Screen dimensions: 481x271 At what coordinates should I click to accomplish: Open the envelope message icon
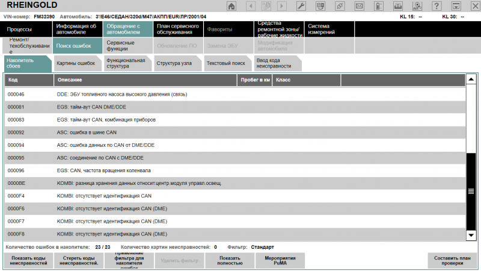(x=359, y=6)
